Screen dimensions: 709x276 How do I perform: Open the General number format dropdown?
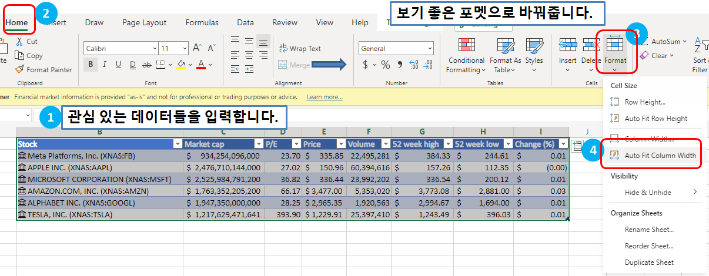pyautogui.click(x=430, y=49)
